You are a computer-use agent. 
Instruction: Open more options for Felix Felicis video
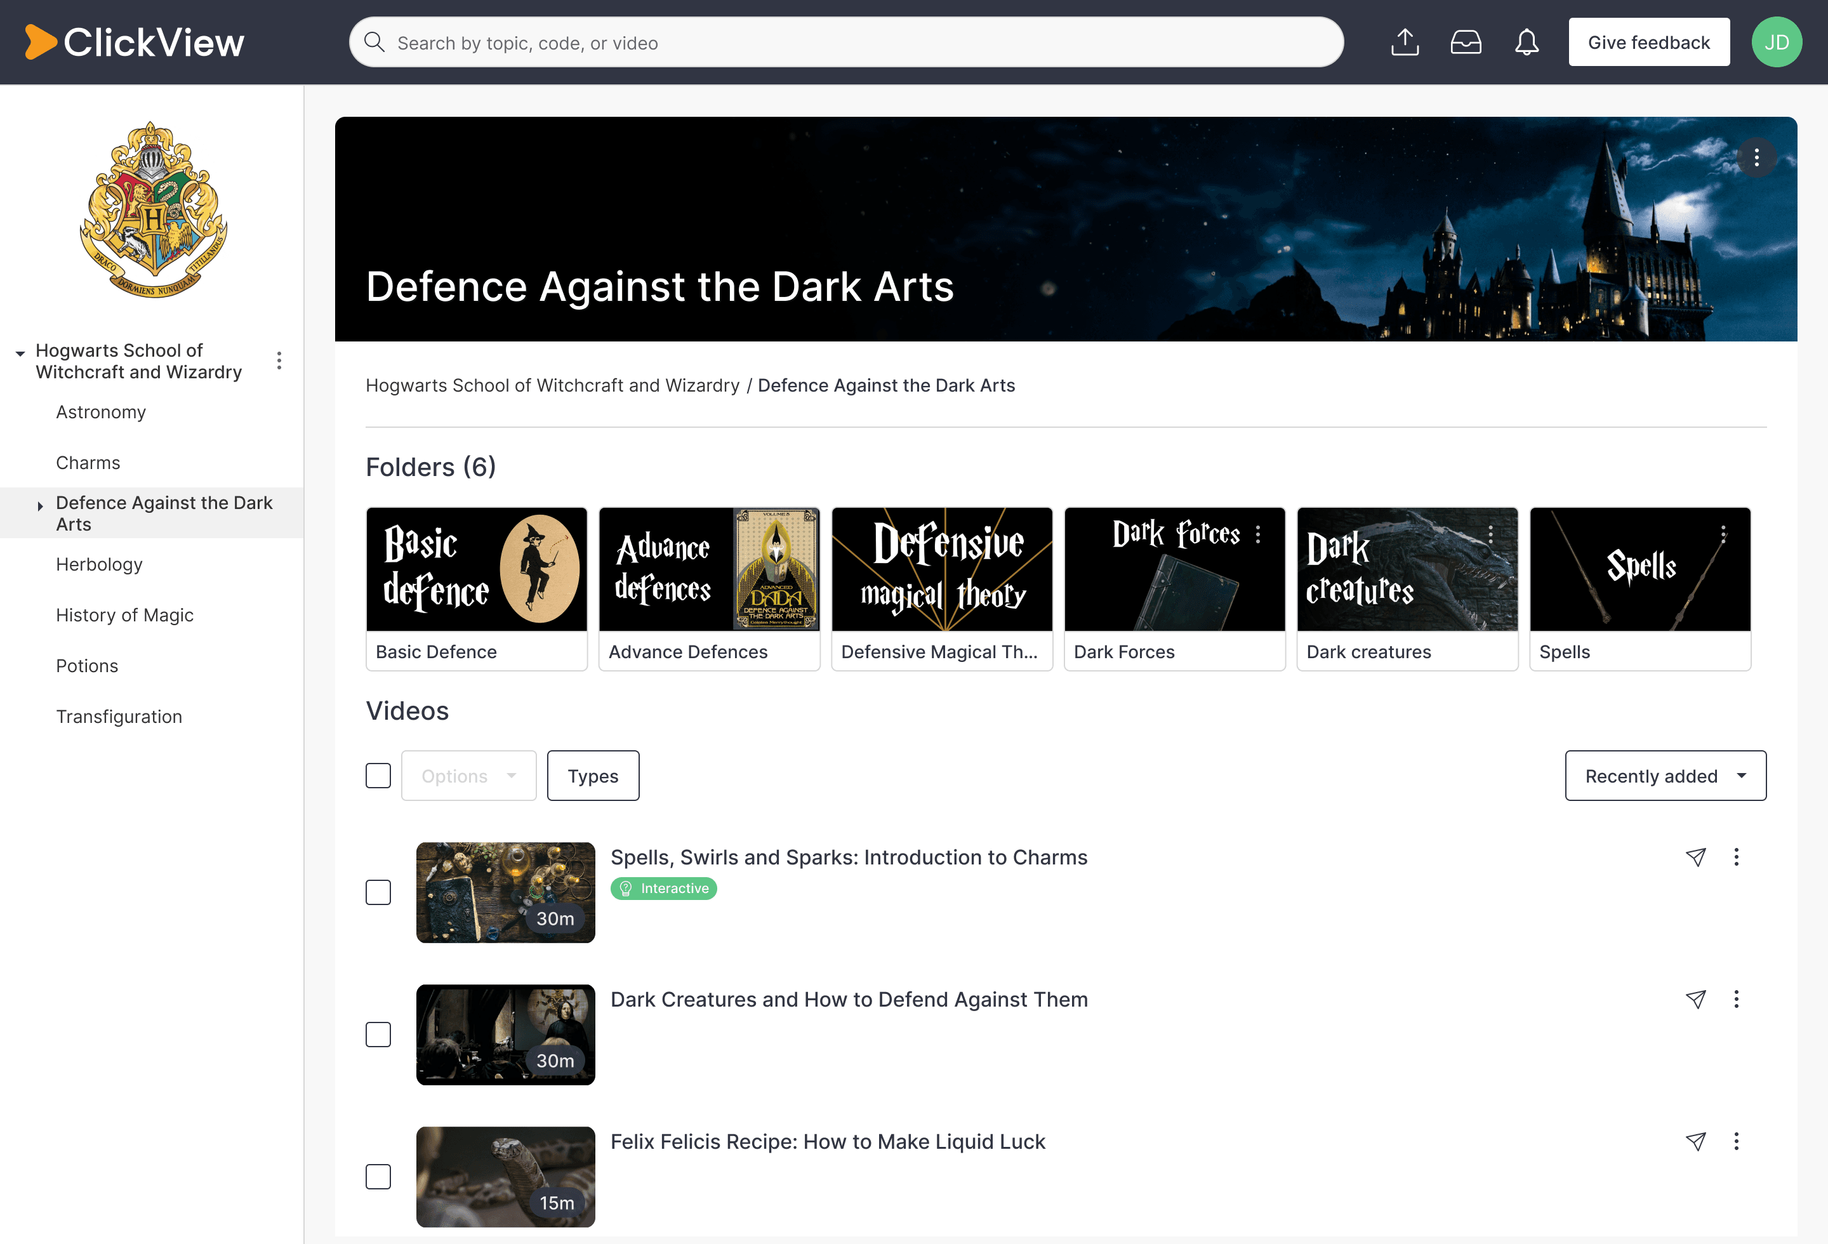point(1737,1142)
